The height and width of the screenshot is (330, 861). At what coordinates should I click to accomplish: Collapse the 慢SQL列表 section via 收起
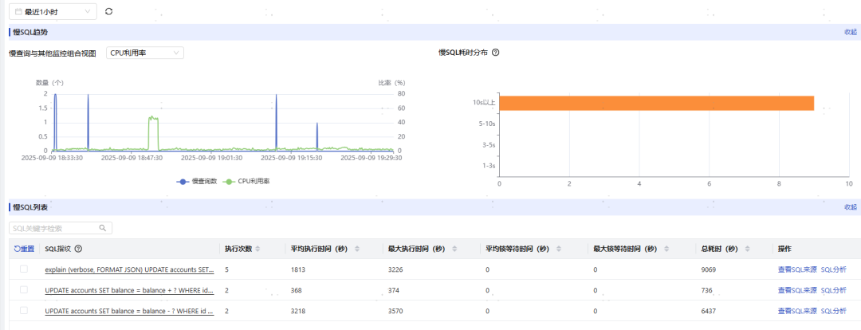[x=850, y=207]
